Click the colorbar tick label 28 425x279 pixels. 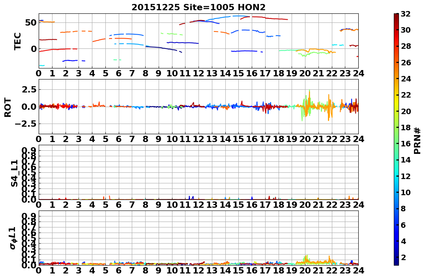coord(406,46)
